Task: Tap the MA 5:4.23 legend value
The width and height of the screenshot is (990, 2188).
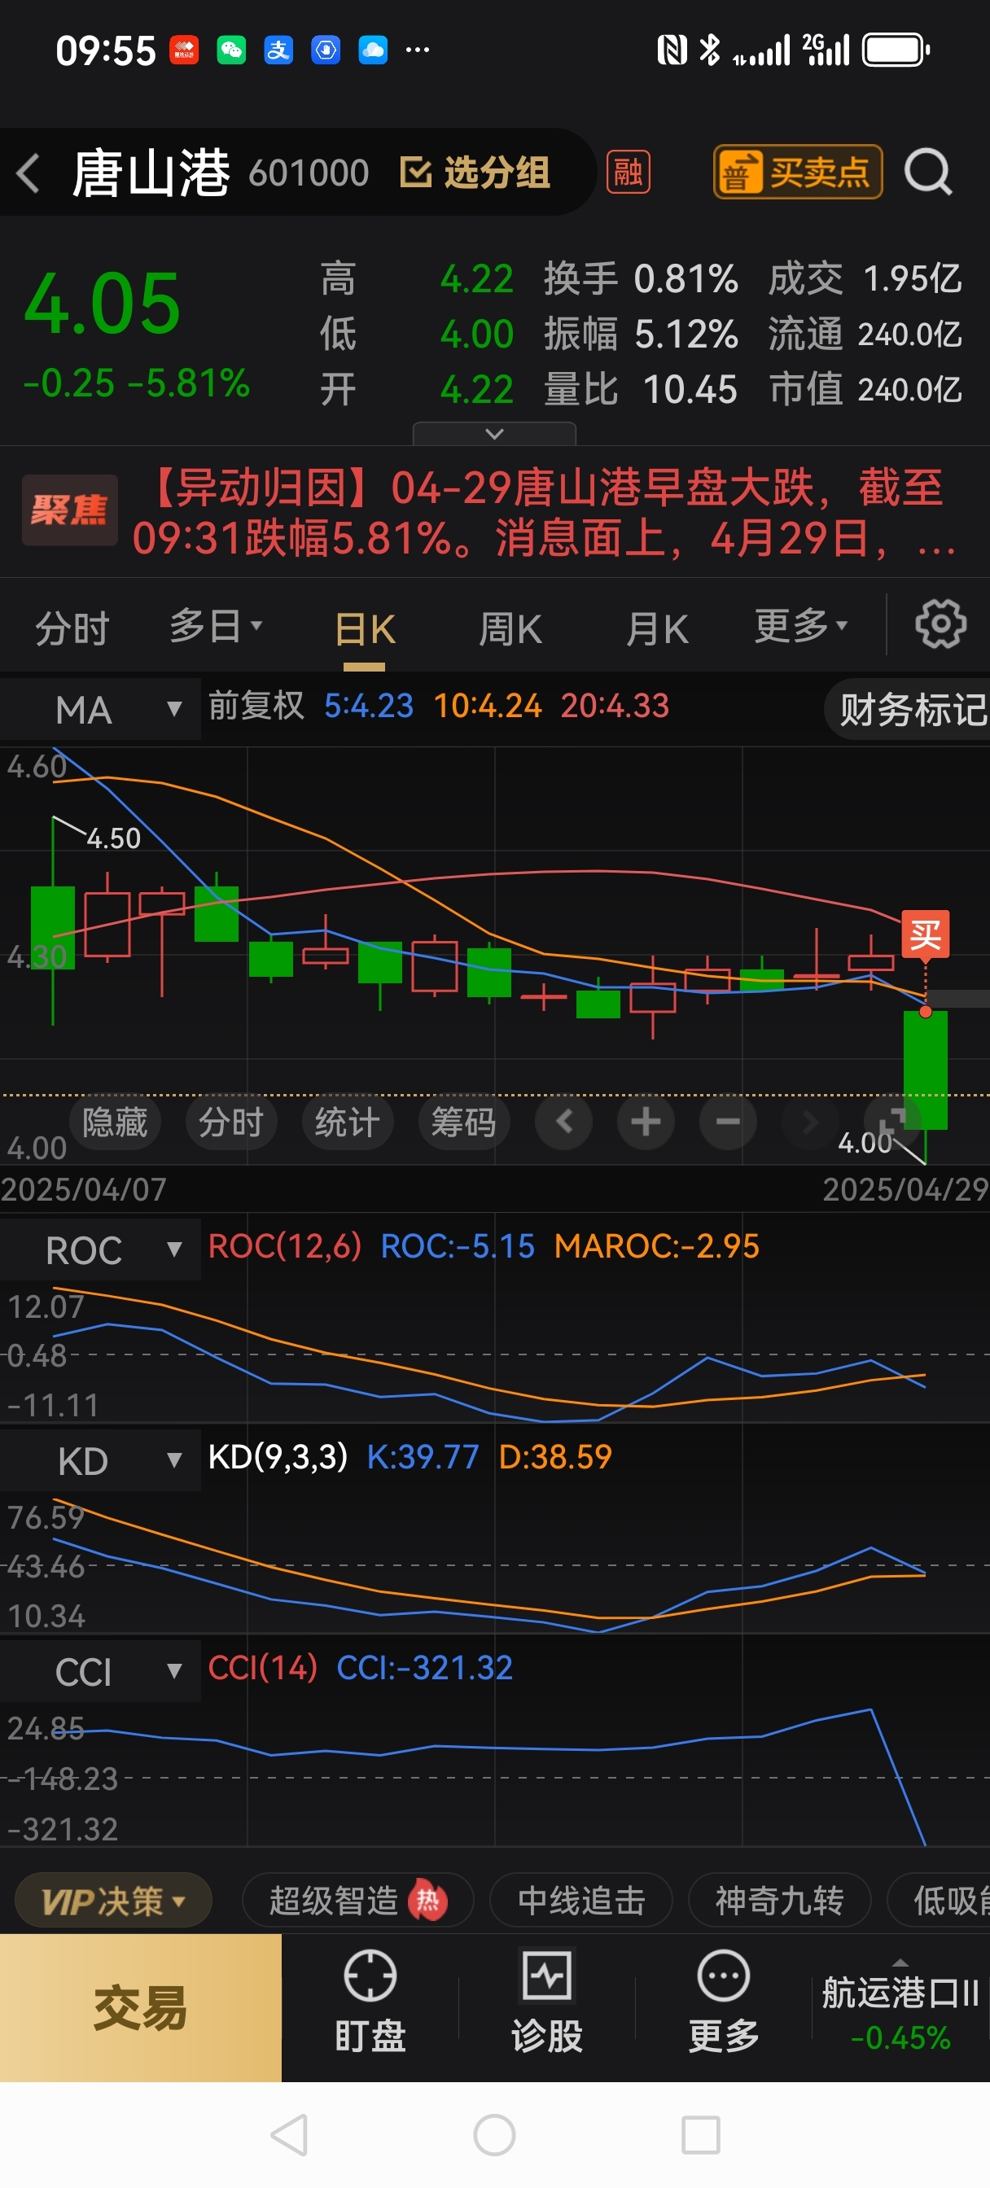Action: (x=369, y=706)
